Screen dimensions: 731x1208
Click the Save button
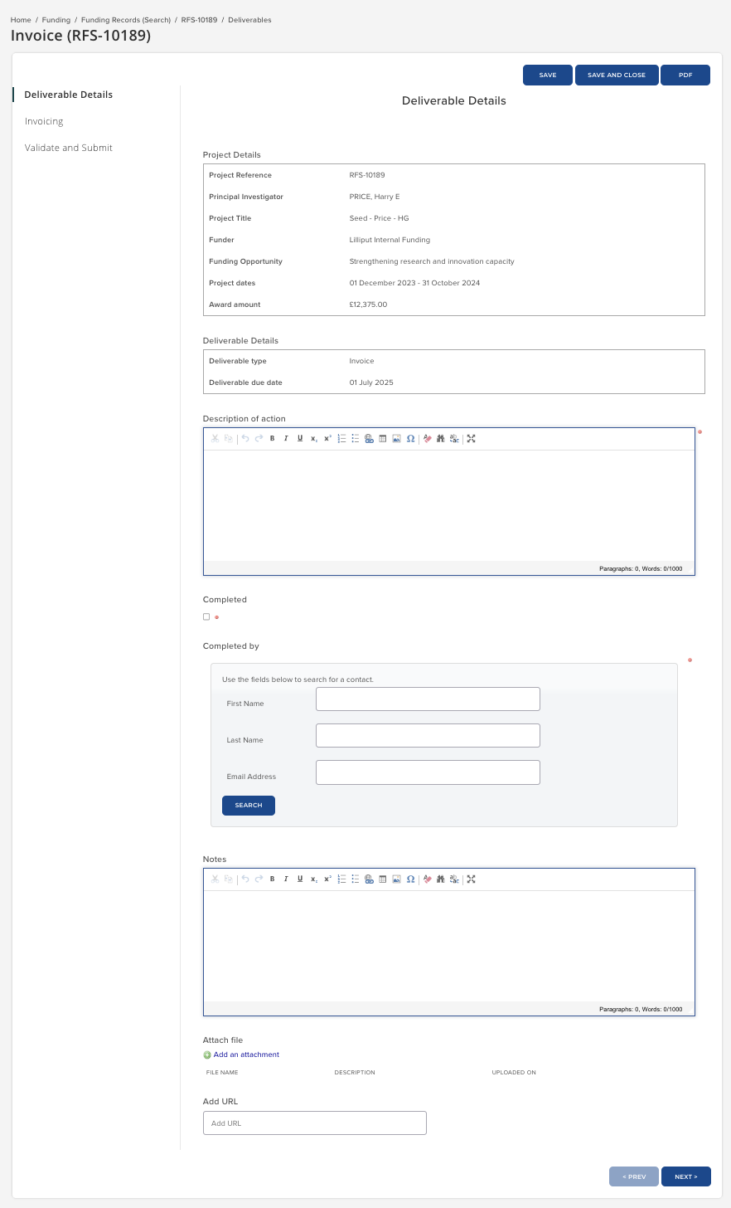pos(548,75)
